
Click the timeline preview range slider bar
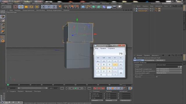pos(32,88)
